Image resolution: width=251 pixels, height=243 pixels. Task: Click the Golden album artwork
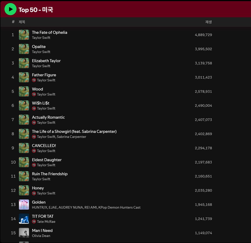[24, 204]
